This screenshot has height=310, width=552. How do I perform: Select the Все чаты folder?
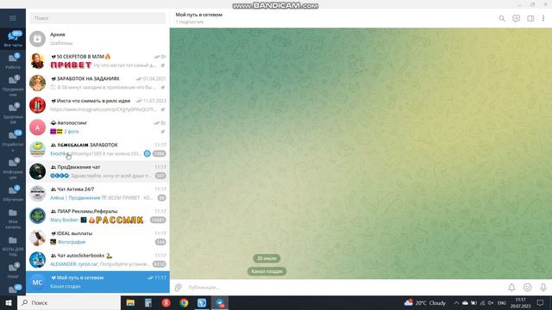coord(13,38)
